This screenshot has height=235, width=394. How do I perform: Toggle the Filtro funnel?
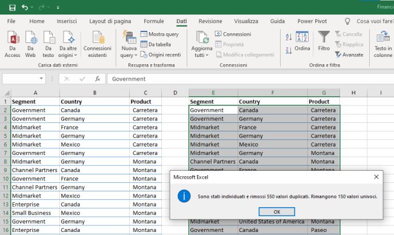tap(324, 41)
